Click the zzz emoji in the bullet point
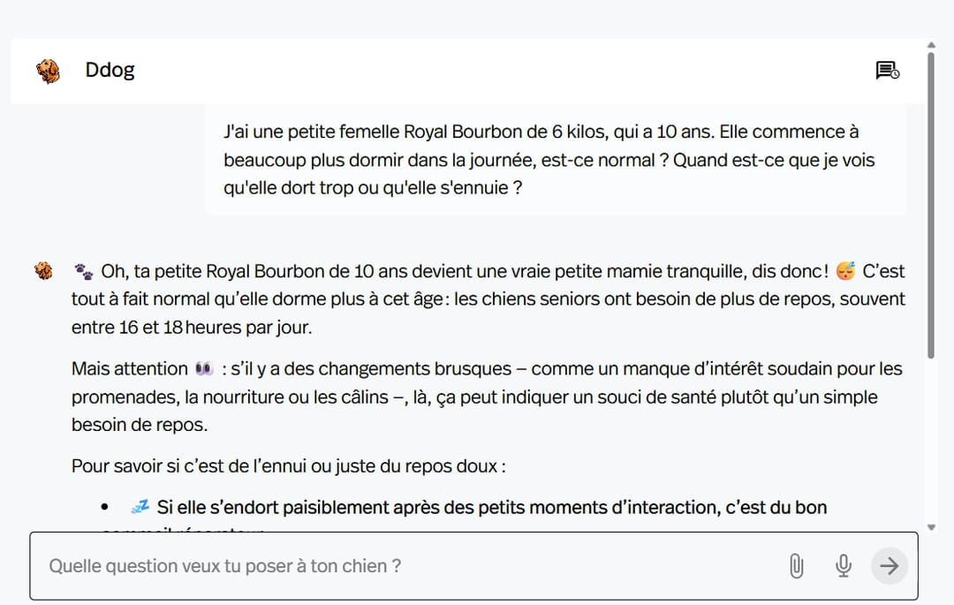The image size is (954, 605). click(x=140, y=507)
